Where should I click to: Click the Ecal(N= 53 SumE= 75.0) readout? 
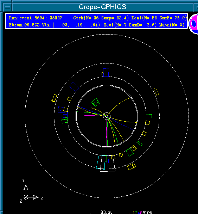[x=159, y=18]
